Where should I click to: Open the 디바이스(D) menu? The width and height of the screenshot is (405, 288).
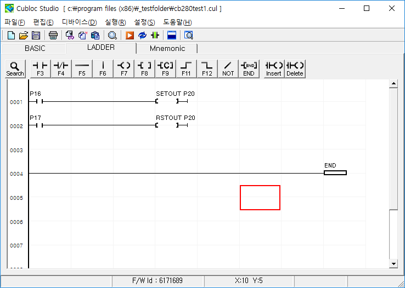point(79,22)
